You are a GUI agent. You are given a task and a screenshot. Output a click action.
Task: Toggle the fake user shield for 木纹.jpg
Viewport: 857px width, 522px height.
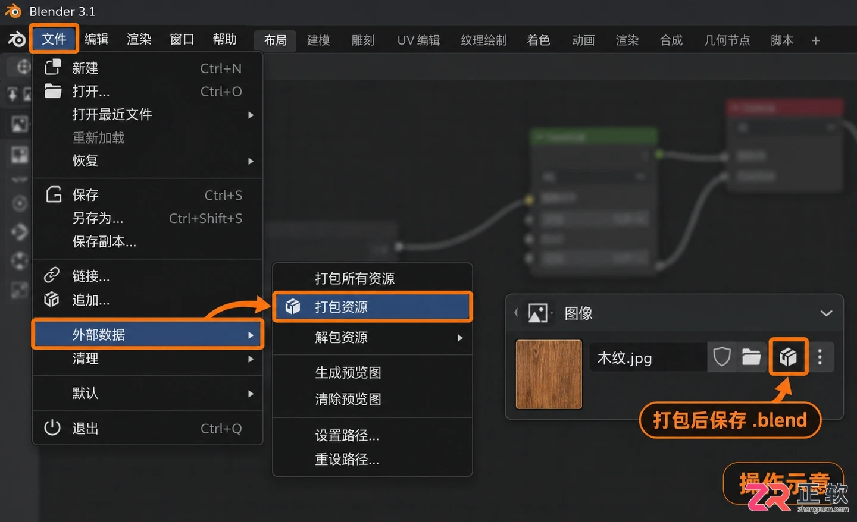721,357
